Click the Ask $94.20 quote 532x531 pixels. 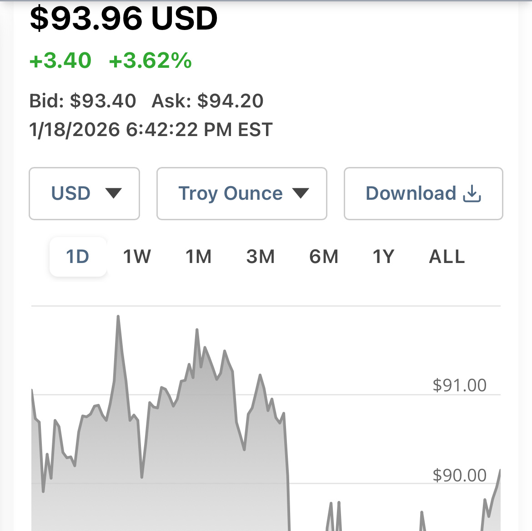click(207, 101)
